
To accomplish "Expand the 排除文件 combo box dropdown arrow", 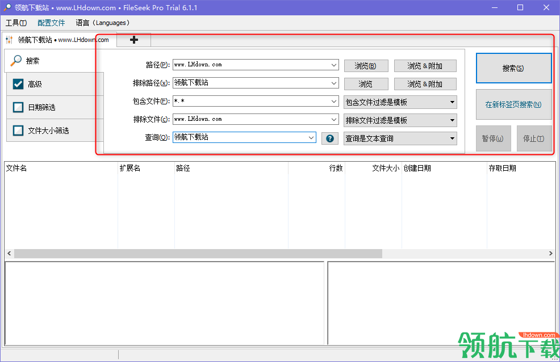I will click(333, 120).
